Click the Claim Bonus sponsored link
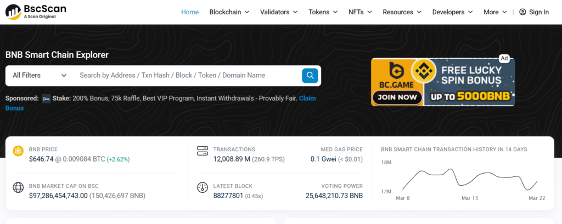 click(x=307, y=98)
